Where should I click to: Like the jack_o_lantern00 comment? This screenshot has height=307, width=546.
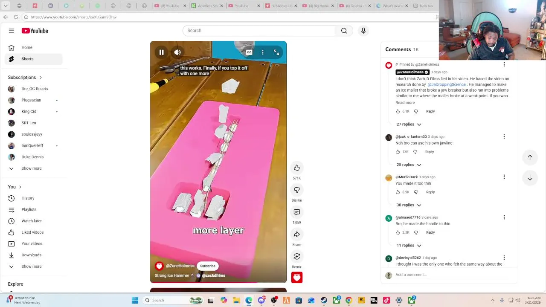click(x=398, y=152)
